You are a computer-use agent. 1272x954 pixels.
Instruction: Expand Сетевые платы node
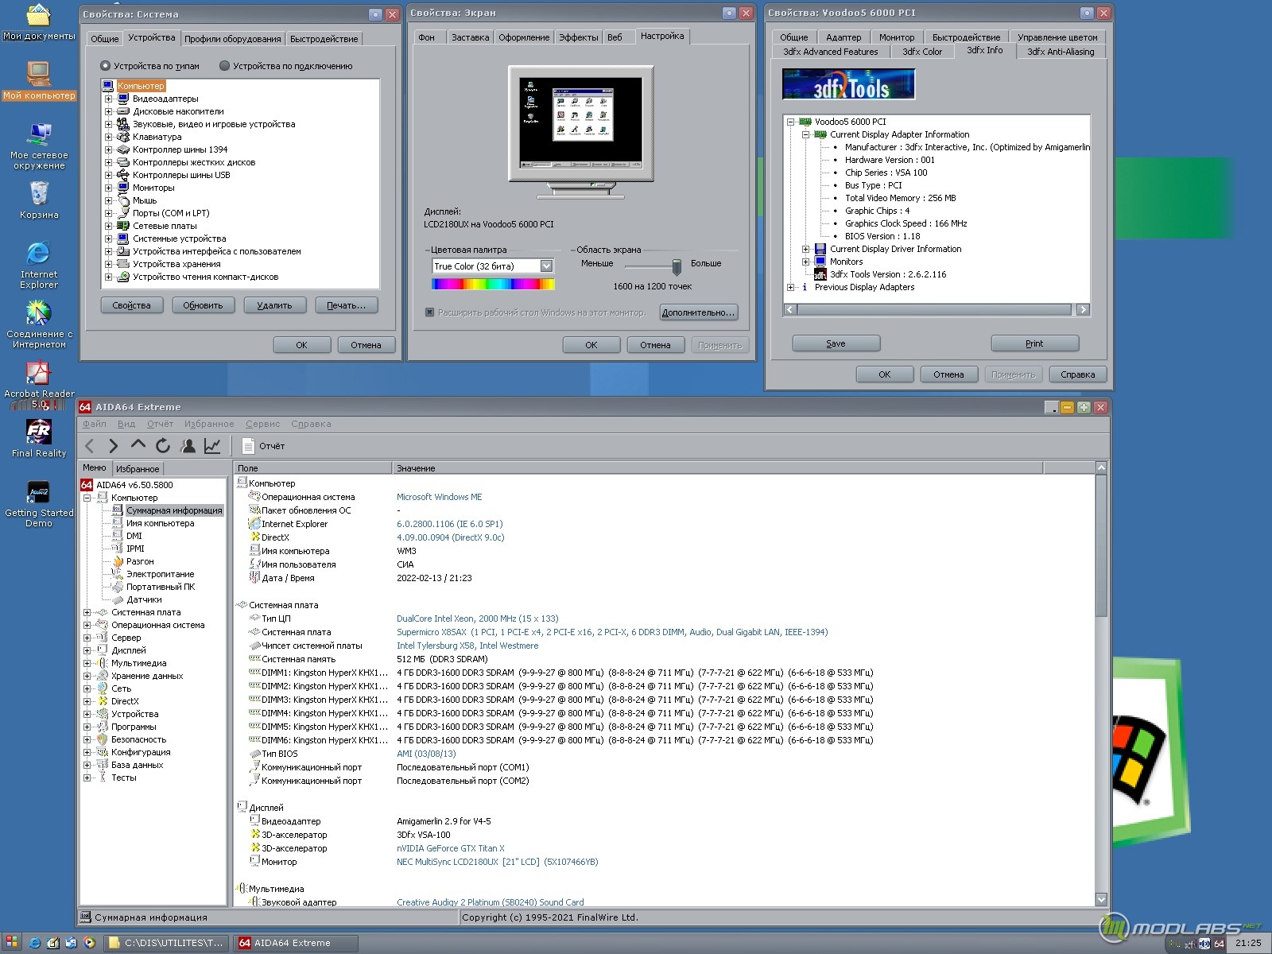click(109, 226)
